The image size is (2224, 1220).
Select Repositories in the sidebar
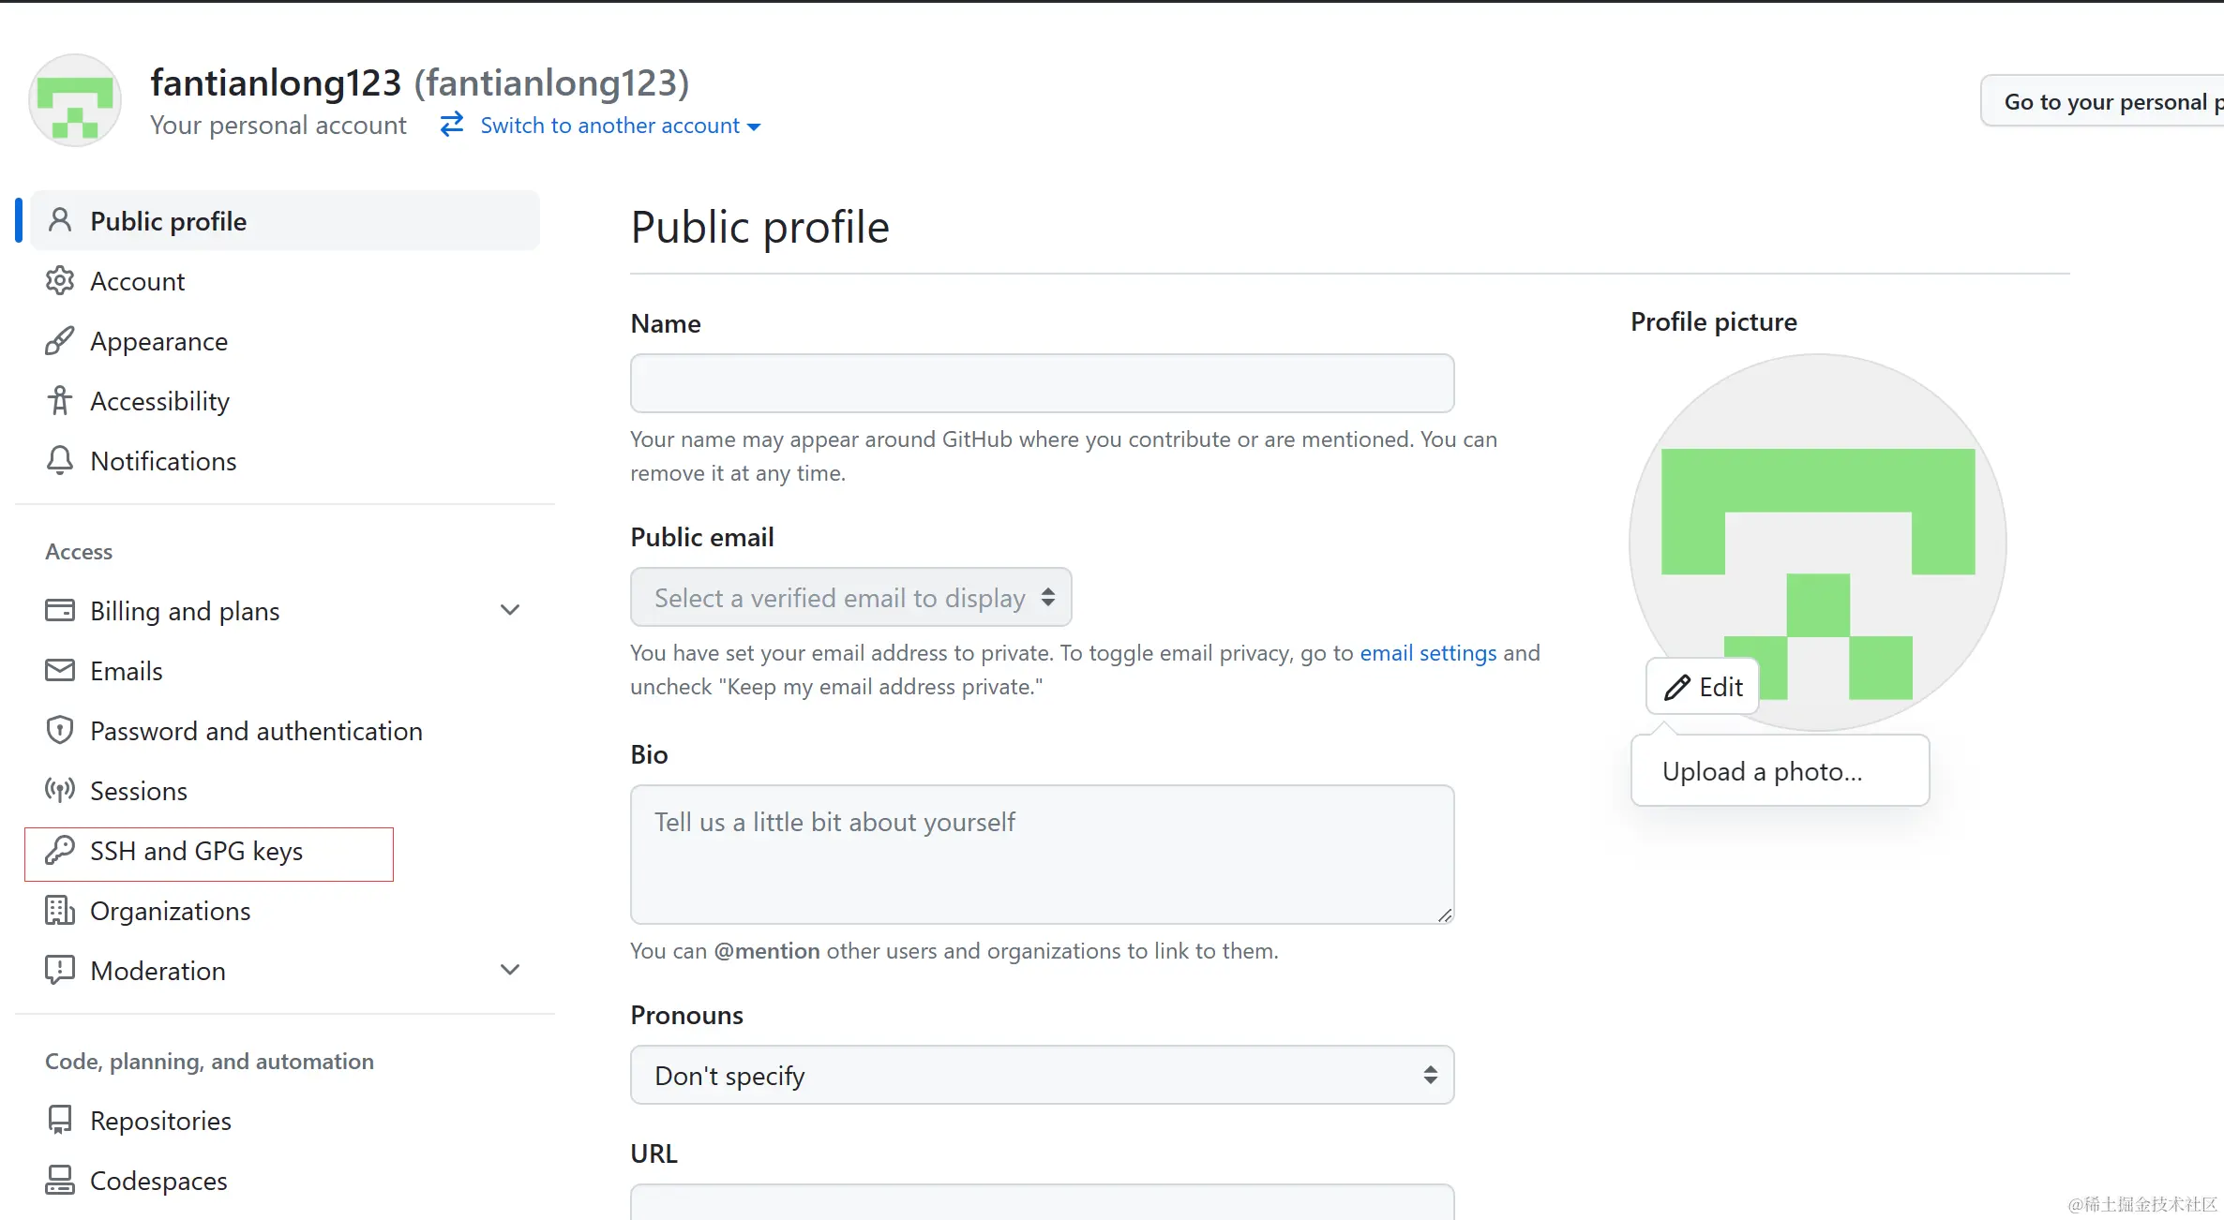(160, 1121)
